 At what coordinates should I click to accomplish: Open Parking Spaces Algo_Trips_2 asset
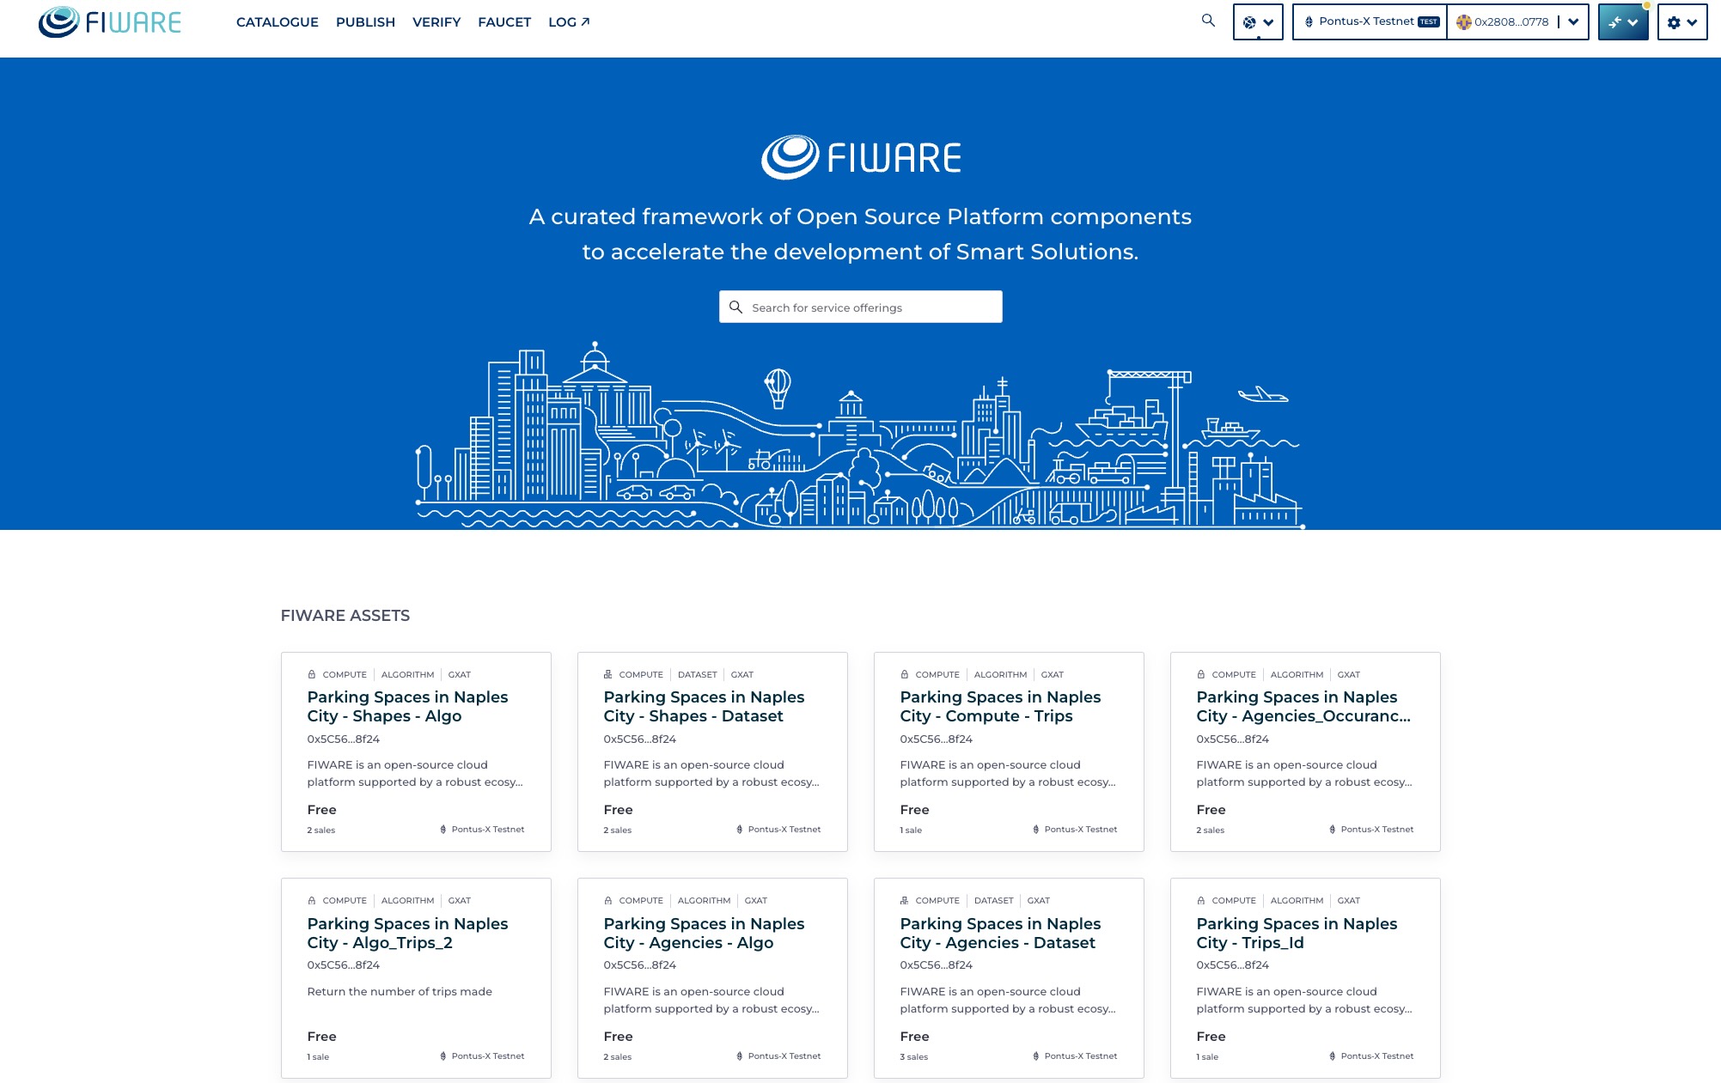click(416, 978)
